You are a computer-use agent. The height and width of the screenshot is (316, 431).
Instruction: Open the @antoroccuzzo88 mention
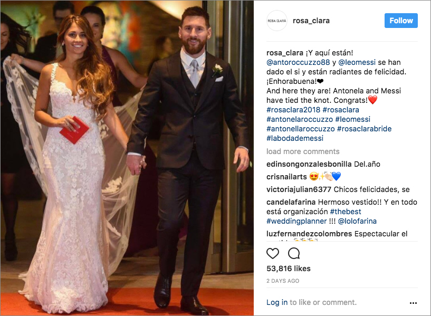(x=298, y=62)
